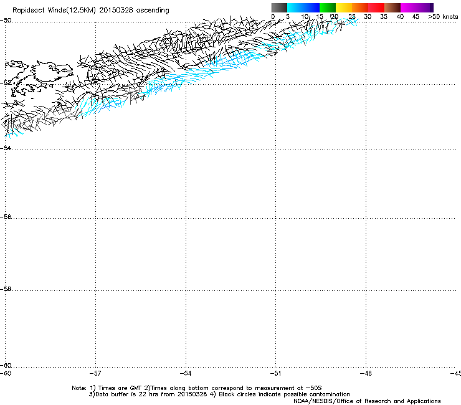This screenshot has height=405, width=461.
Task: Click the '0' legend scale label
Action: point(273,17)
